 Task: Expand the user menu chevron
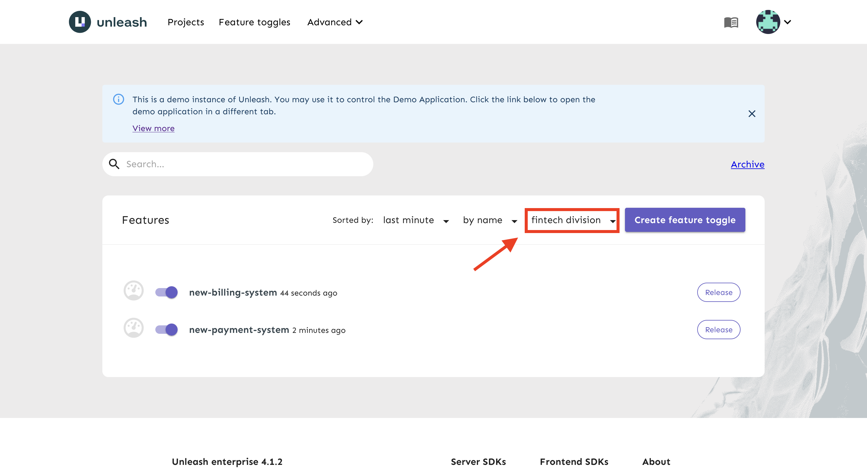(x=788, y=22)
